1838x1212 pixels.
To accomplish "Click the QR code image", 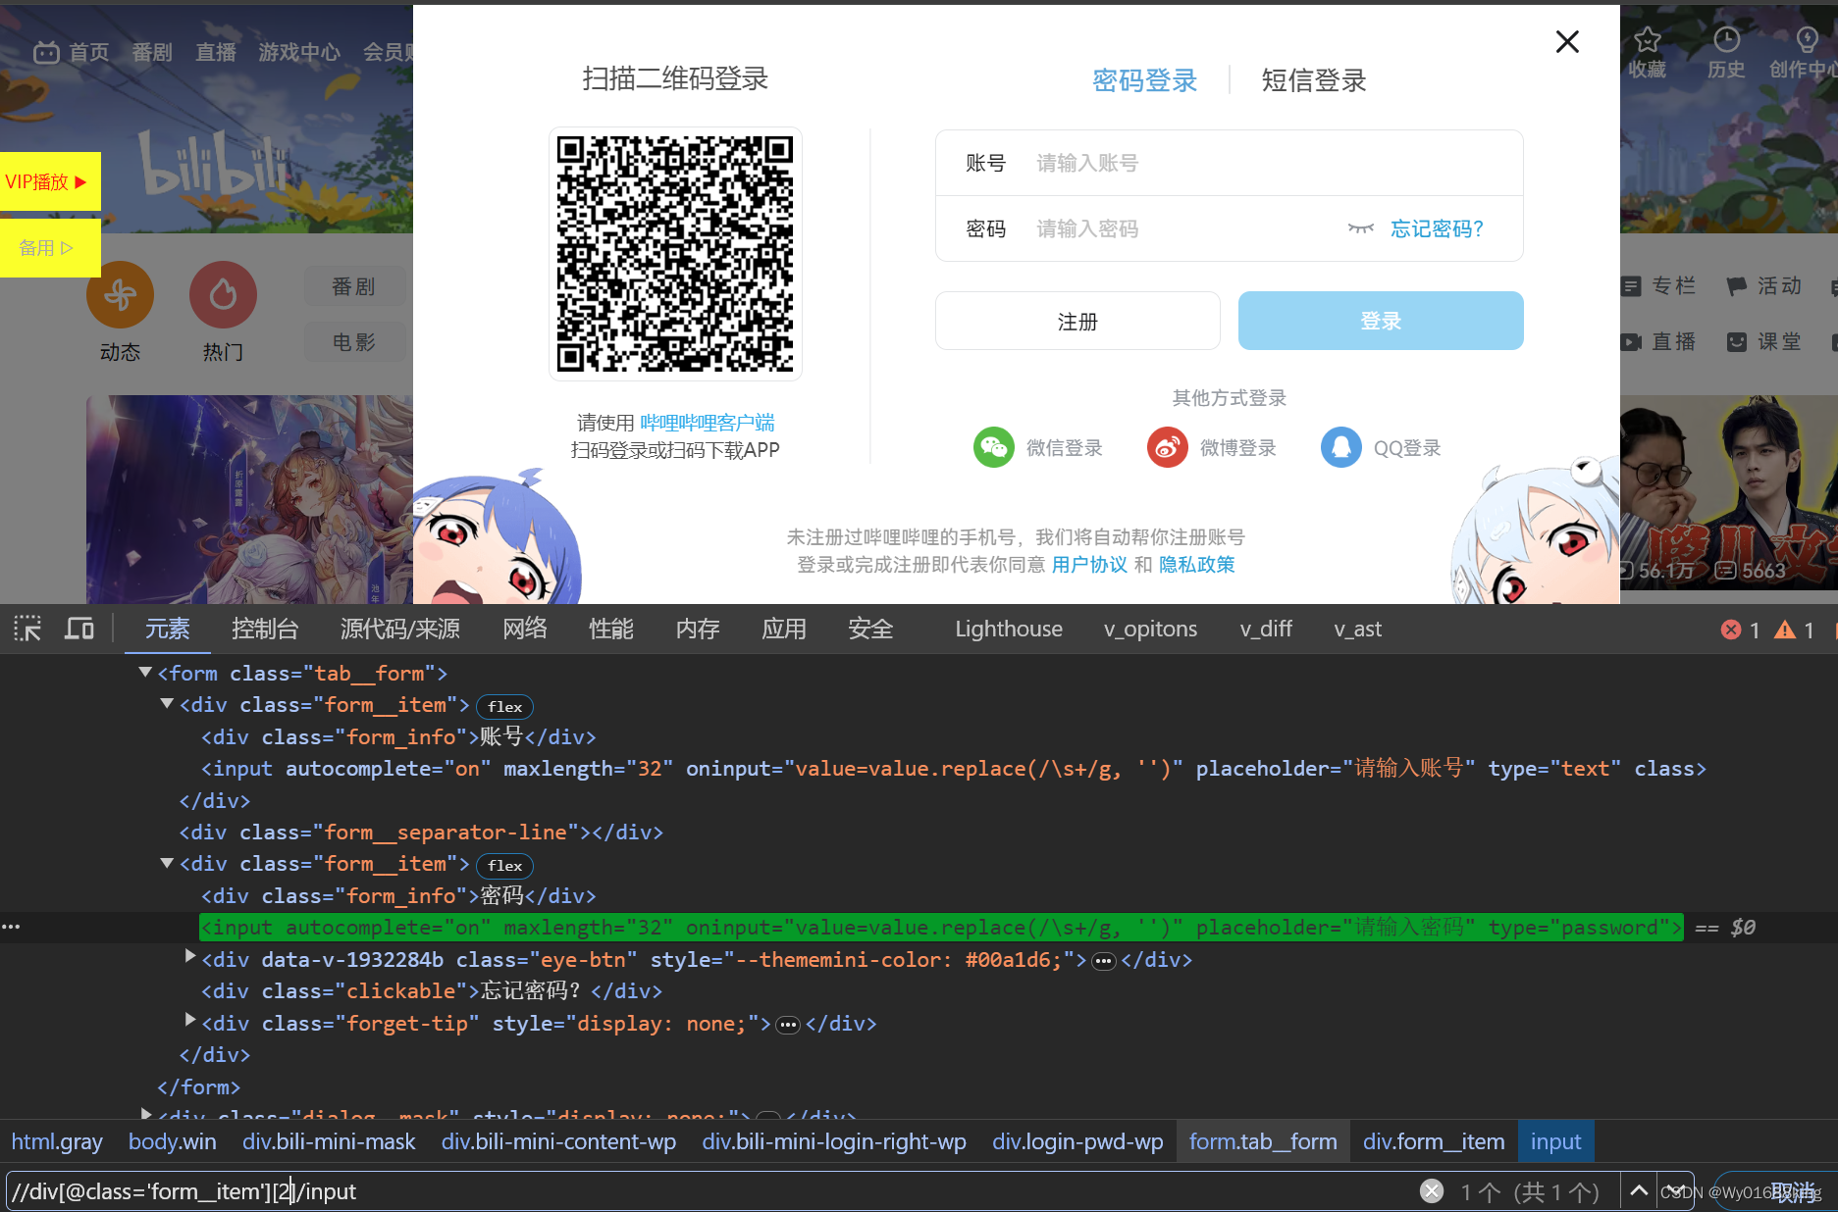I will 675,254.
